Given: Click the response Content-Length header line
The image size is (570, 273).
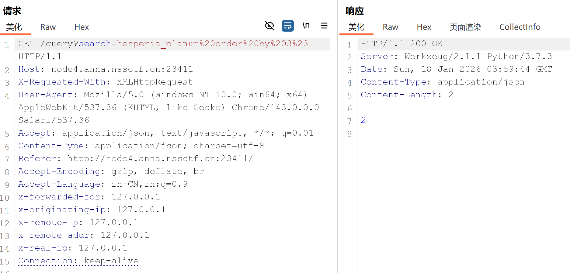Looking at the screenshot, I should 407,95.
